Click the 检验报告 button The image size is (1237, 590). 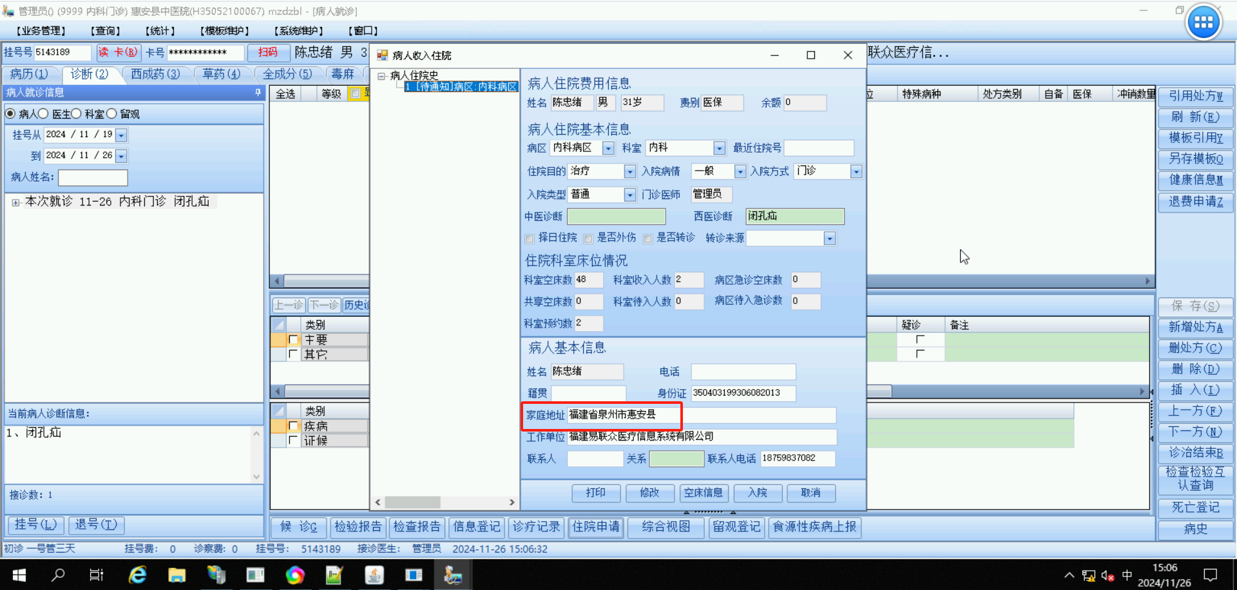click(358, 527)
